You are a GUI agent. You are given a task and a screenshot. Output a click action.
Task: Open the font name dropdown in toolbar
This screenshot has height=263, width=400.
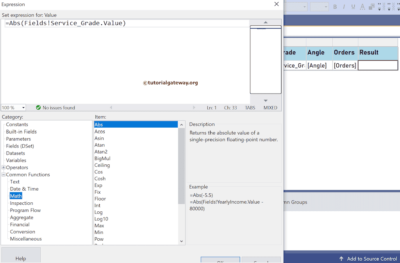pos(305,7)
